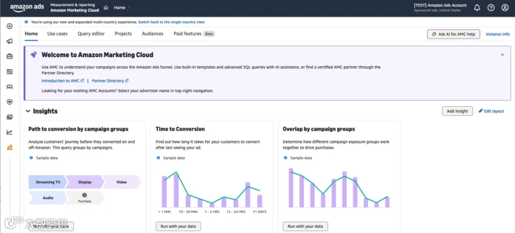Open Introduction to AMC link
Viewport: 515px width, 233px height.
coord(63,81)
